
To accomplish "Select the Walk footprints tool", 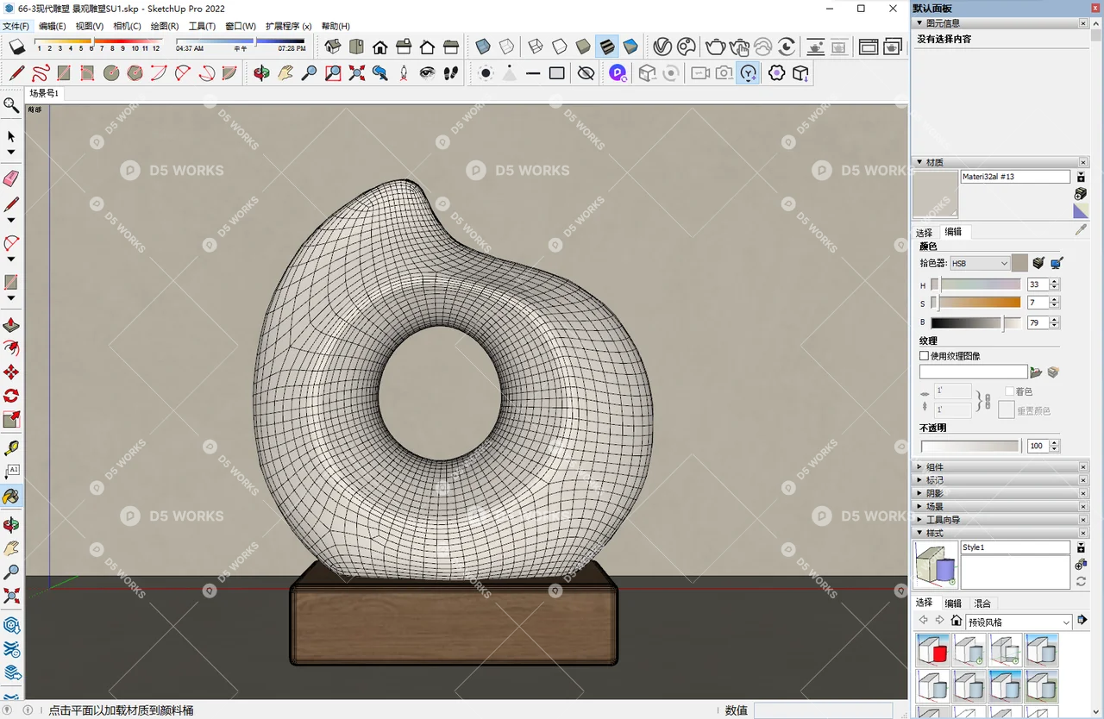I will 450,73.
